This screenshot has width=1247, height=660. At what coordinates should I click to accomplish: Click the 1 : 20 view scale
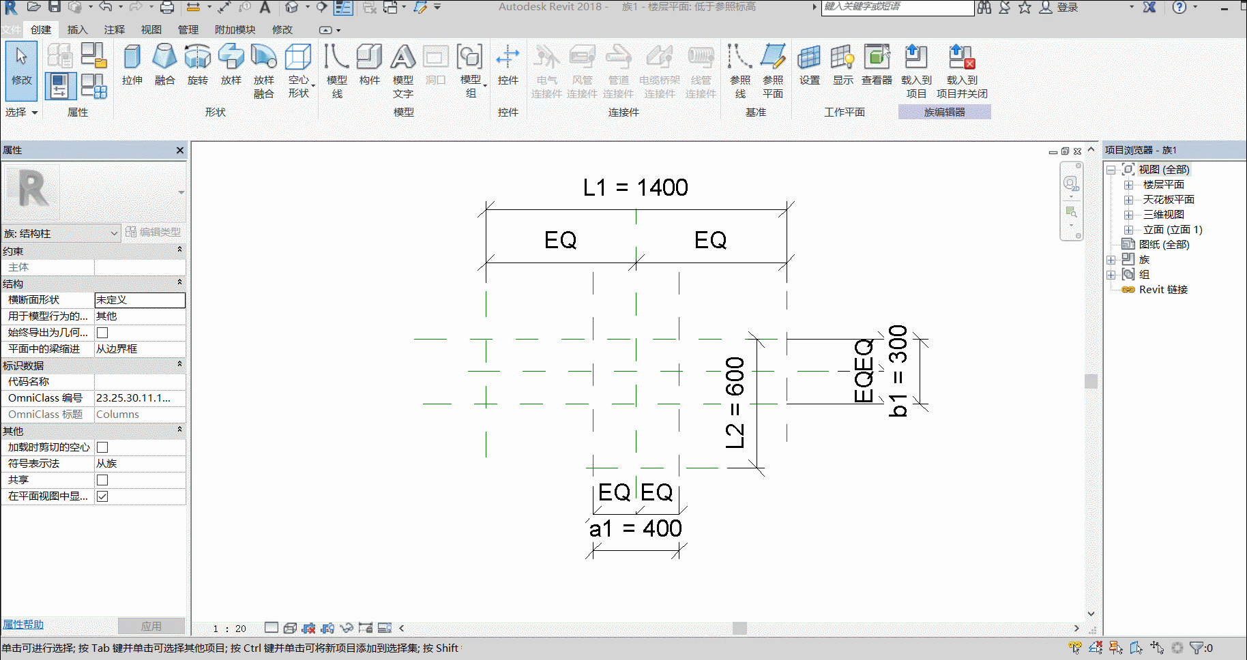pyautogui.click(x=229, y=629)
